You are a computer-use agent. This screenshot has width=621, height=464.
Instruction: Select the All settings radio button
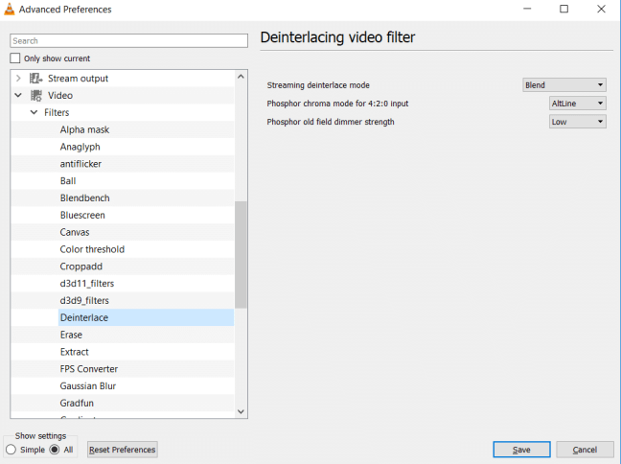point(55,450)
